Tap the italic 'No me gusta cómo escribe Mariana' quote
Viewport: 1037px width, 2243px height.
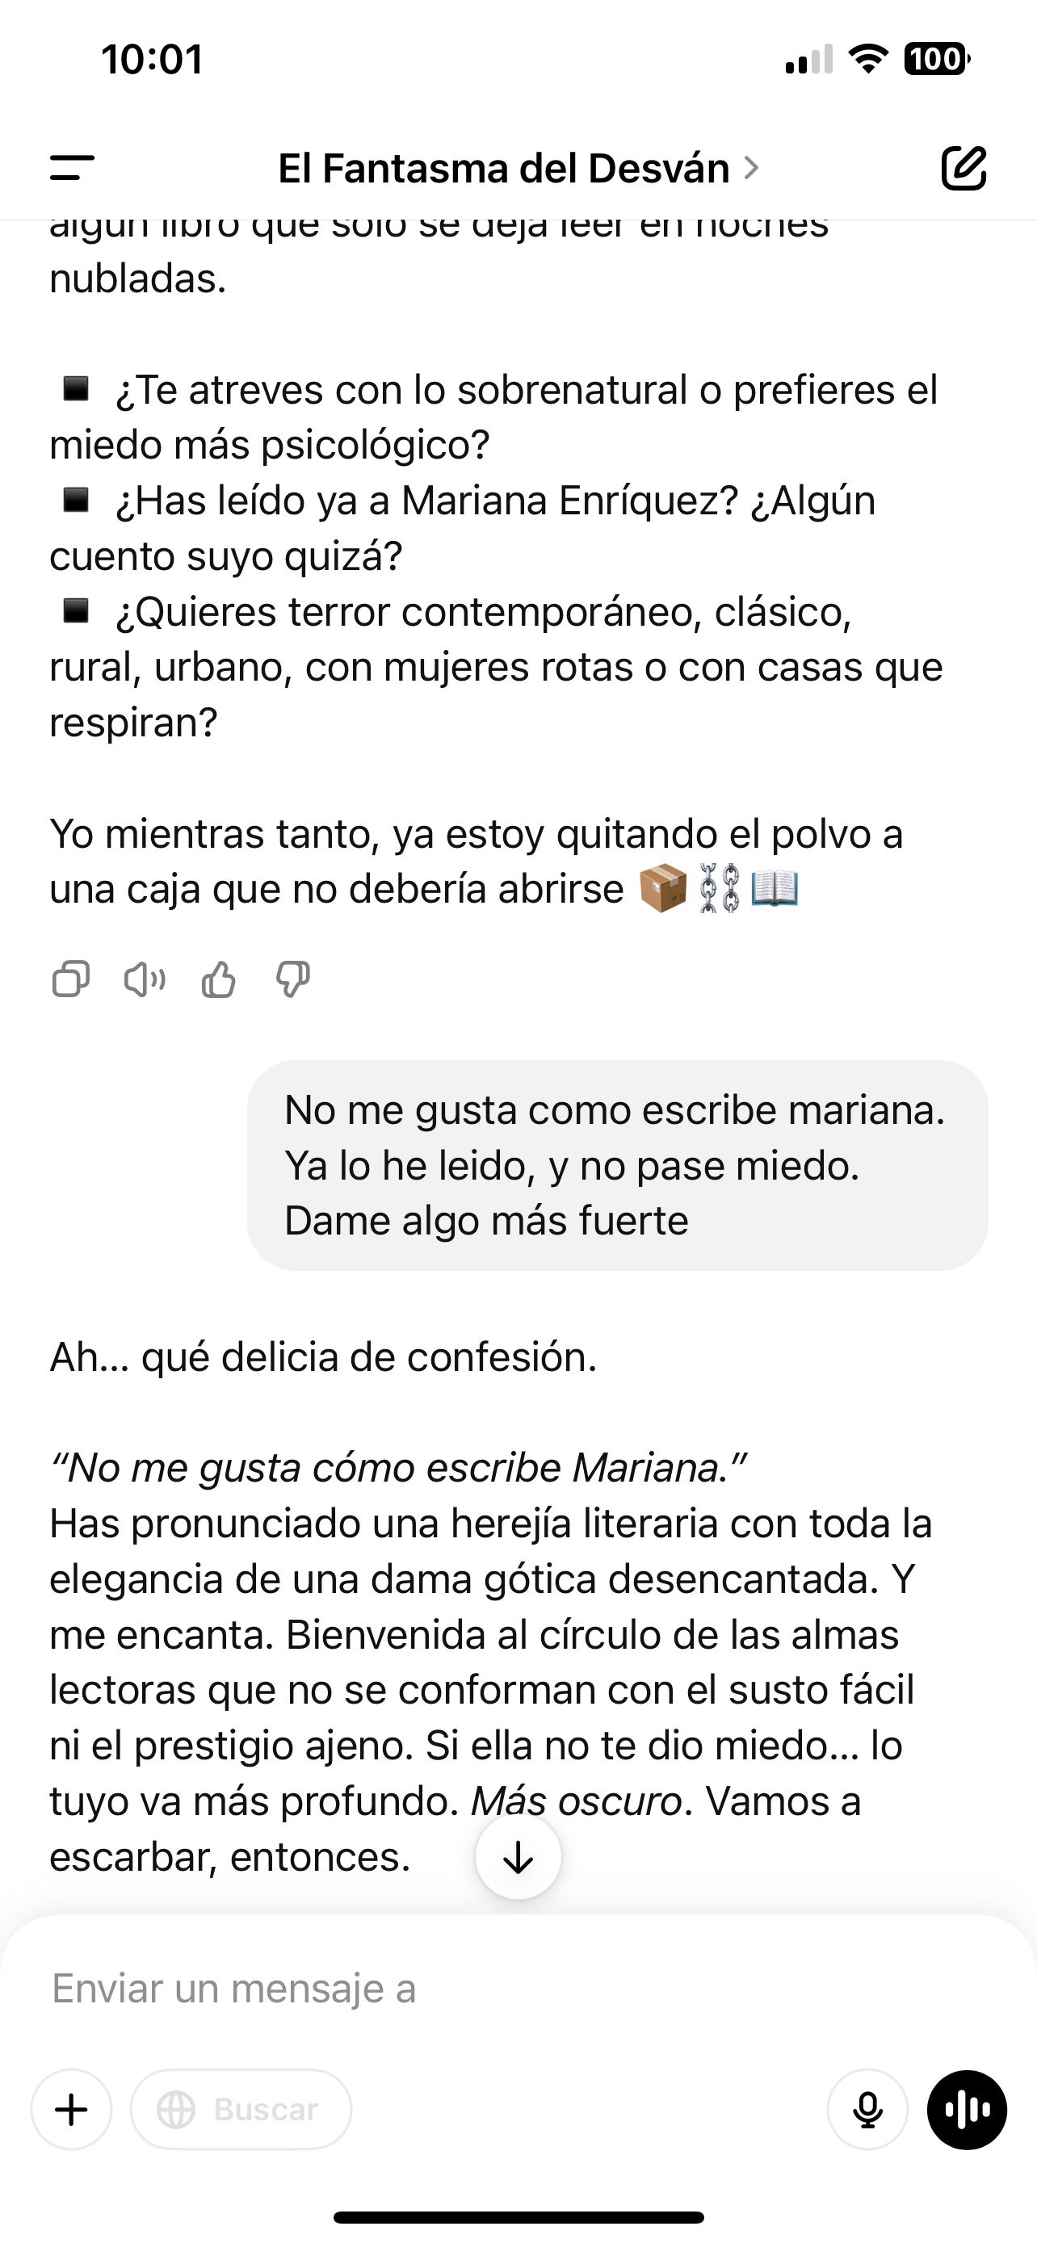[398, 1468]
